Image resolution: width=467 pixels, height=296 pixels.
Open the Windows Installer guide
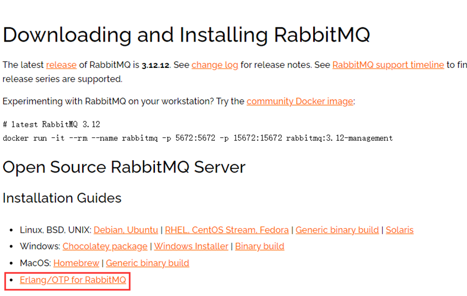(191, 246)
